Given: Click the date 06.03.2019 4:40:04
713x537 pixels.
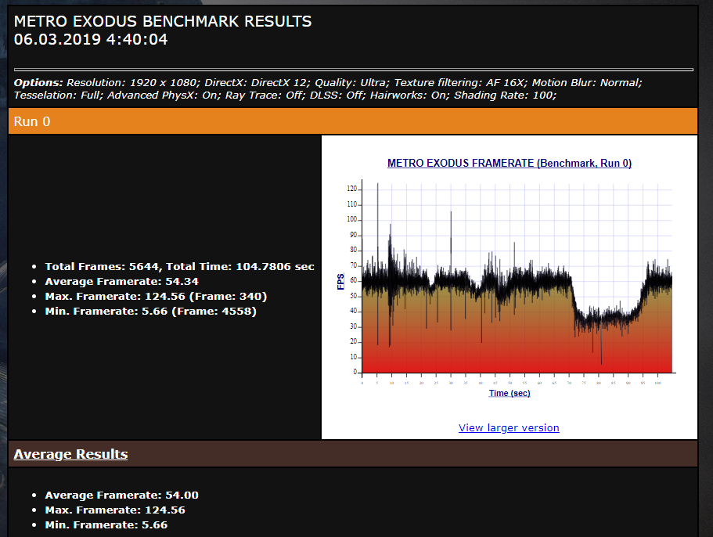Looking at the screenshot, I should click(x=91, y=40).
